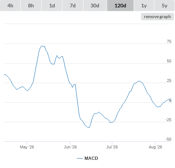Show the 1y time range
This screenshot has width=175, height=168.
click(144, 6)
